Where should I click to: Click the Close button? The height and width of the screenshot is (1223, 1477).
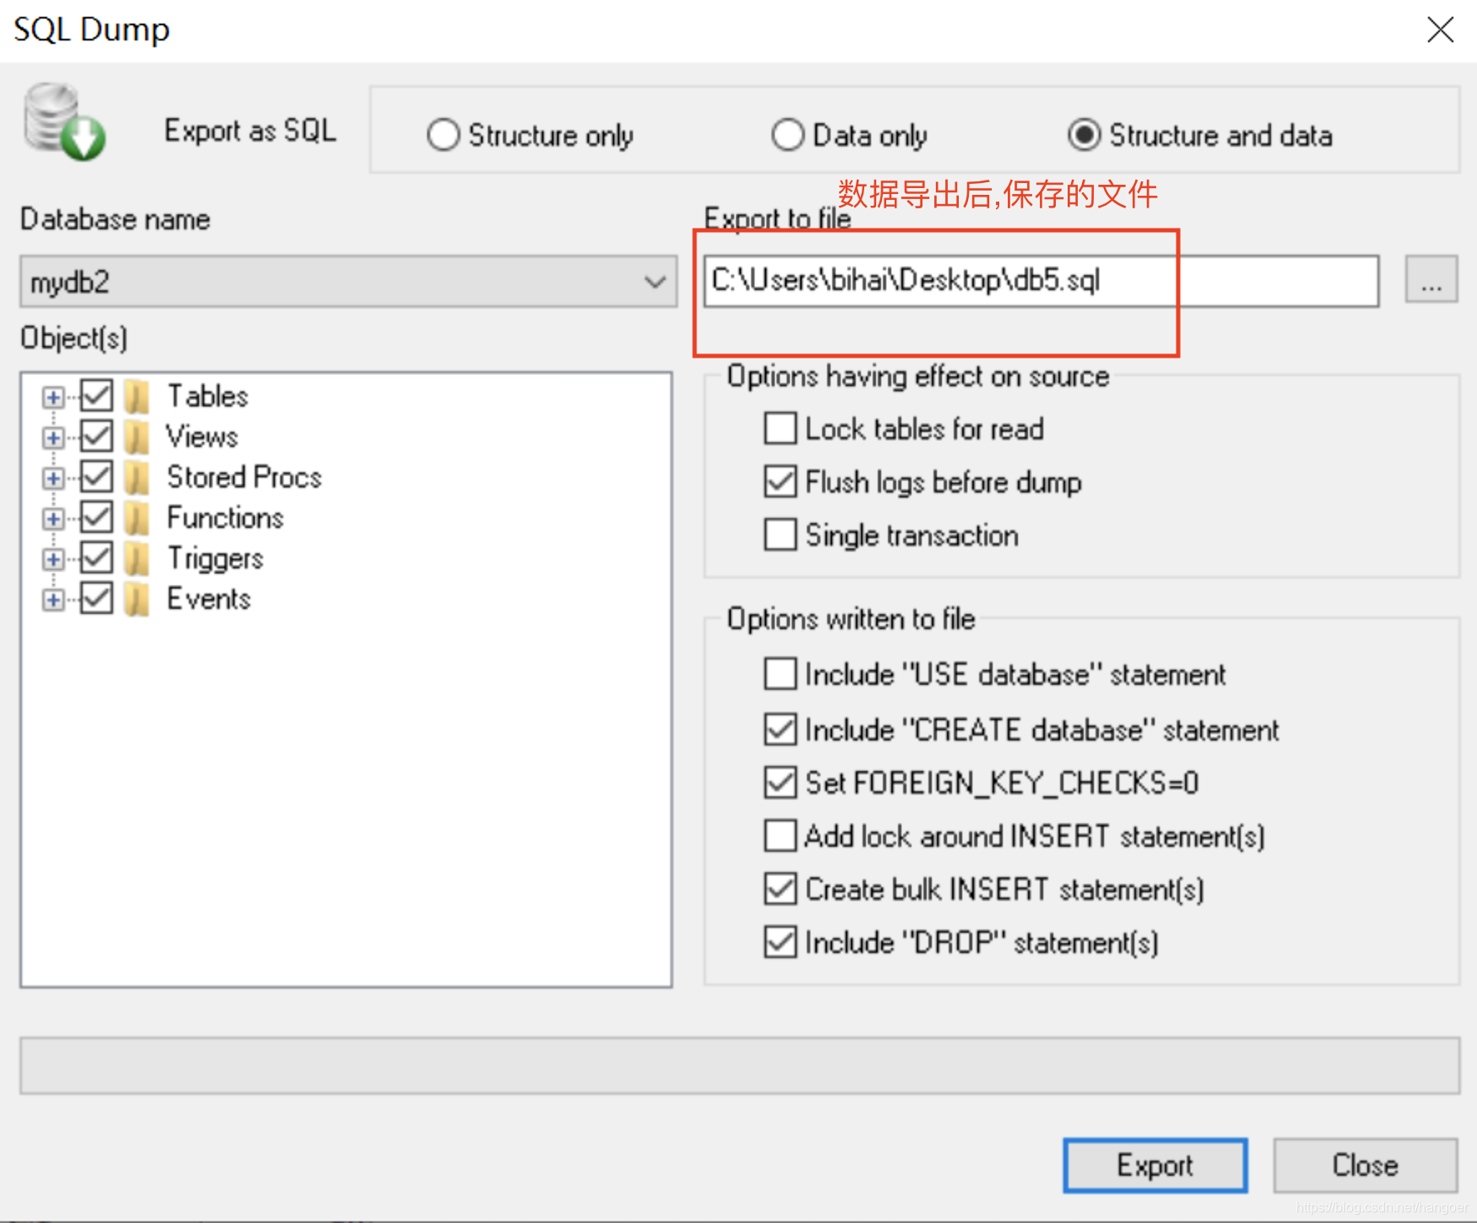1365,1165
